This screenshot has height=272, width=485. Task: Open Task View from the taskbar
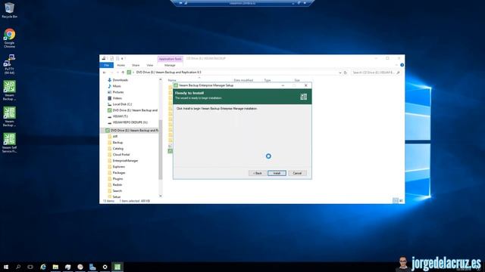30,267
